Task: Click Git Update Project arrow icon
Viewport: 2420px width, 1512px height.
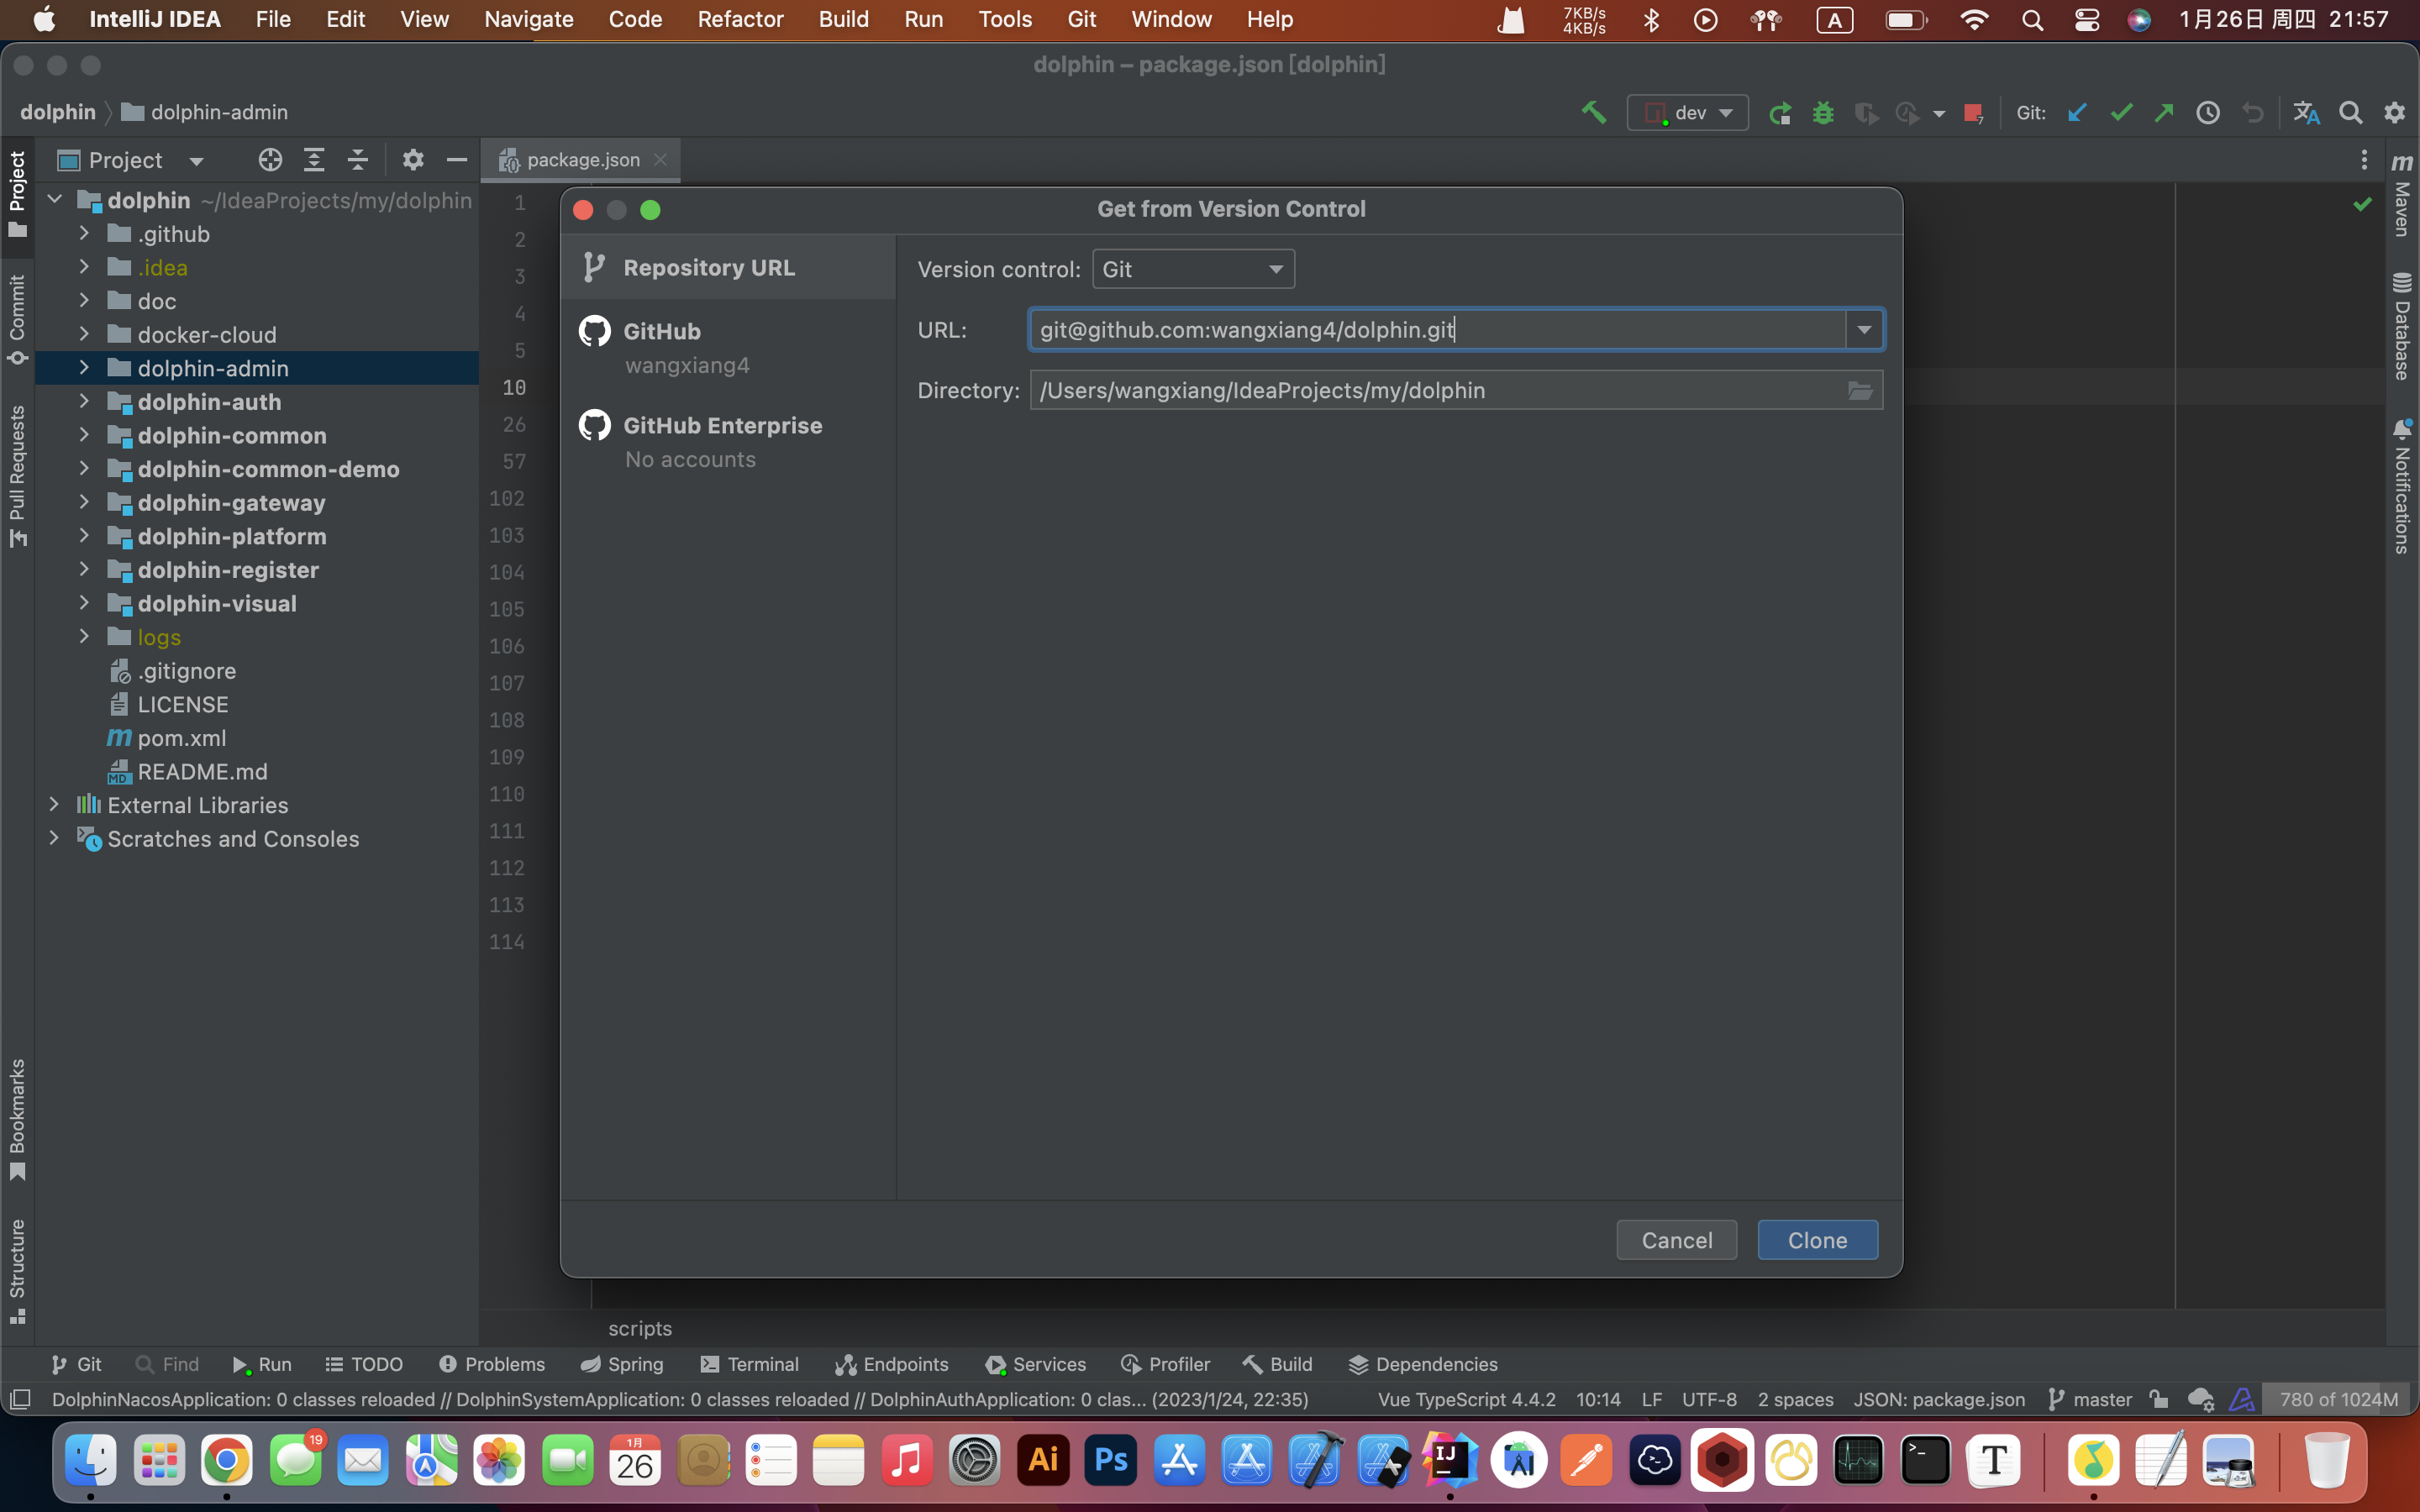Action: point(2077,113)
